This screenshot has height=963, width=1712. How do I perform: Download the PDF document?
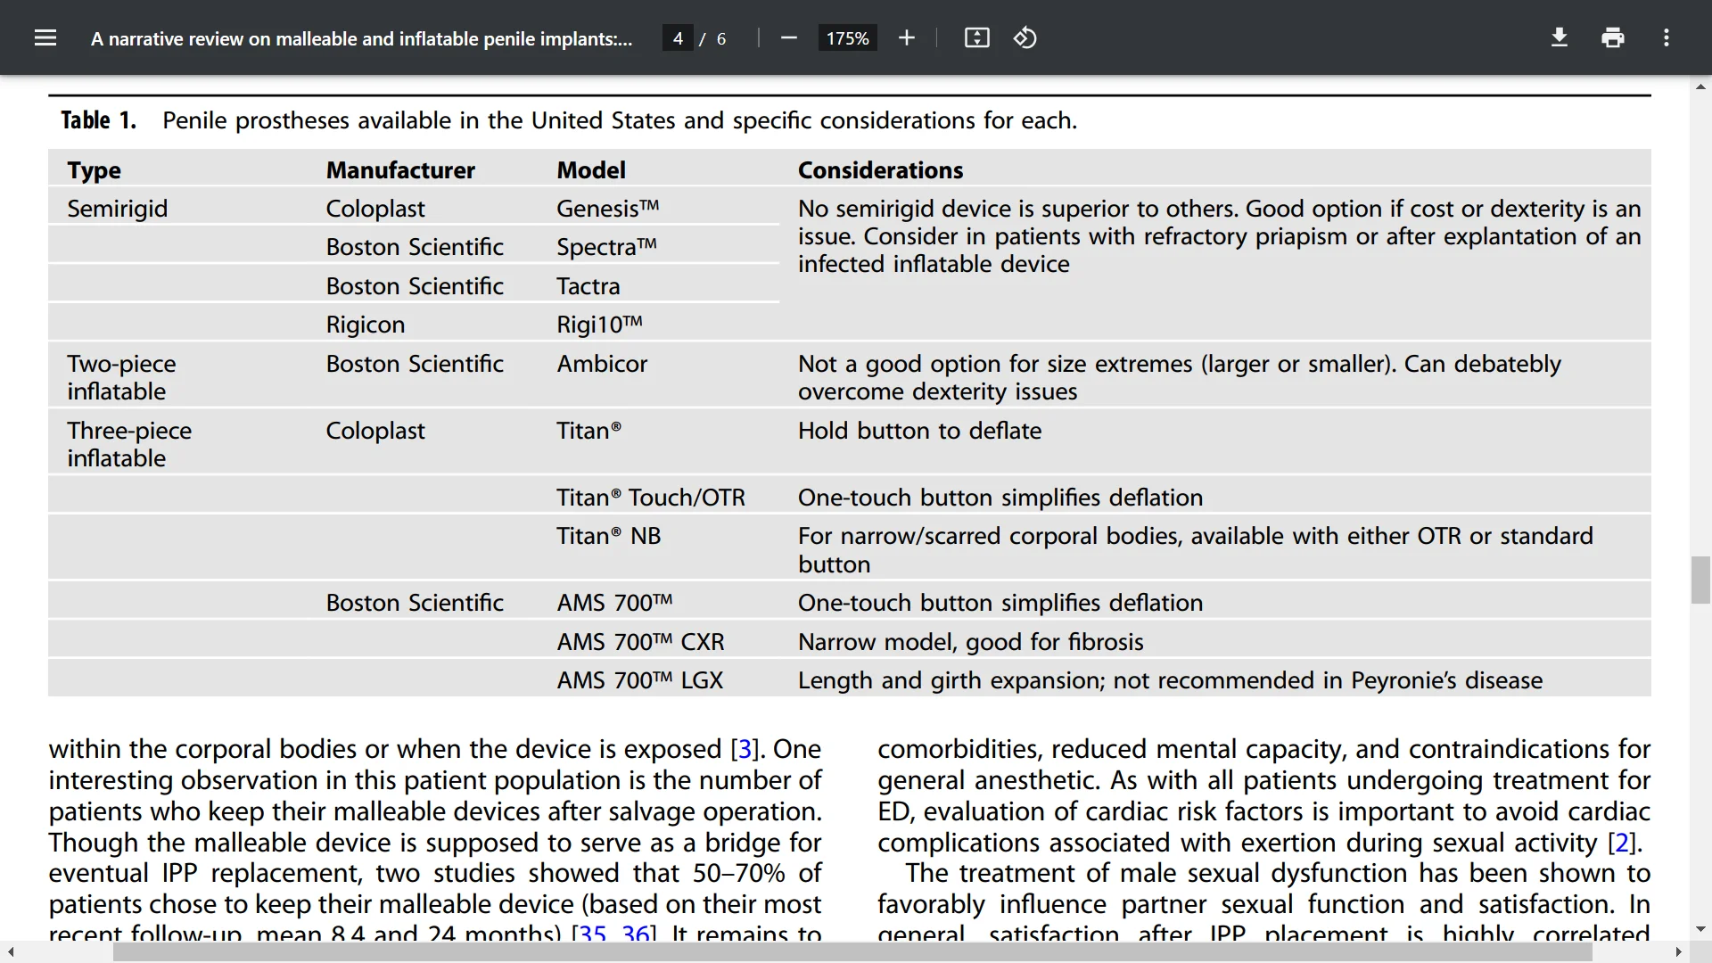point(1559,37)
